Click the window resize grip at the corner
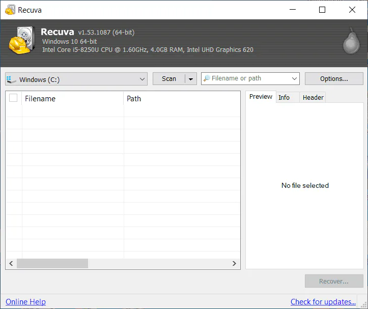368x309 pixels. (x=363, y=304)
